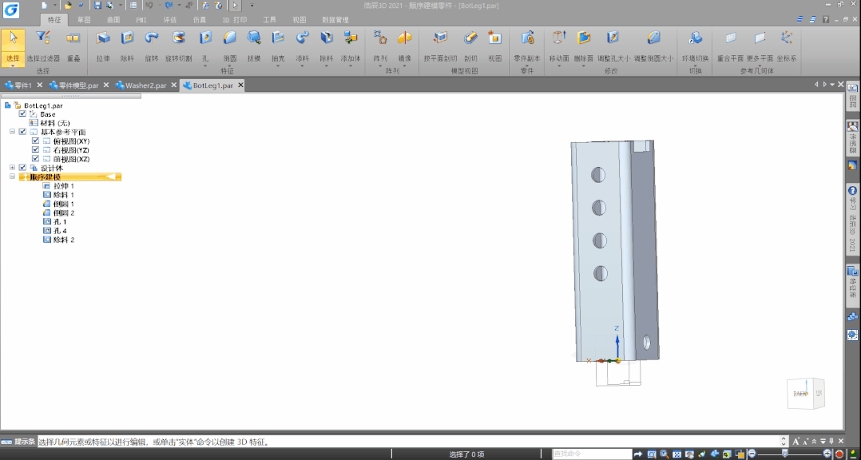Screen dimensions: 861x460
Task: Toggle the 前视图(XZ) plane checkbox
Action: 36,159
